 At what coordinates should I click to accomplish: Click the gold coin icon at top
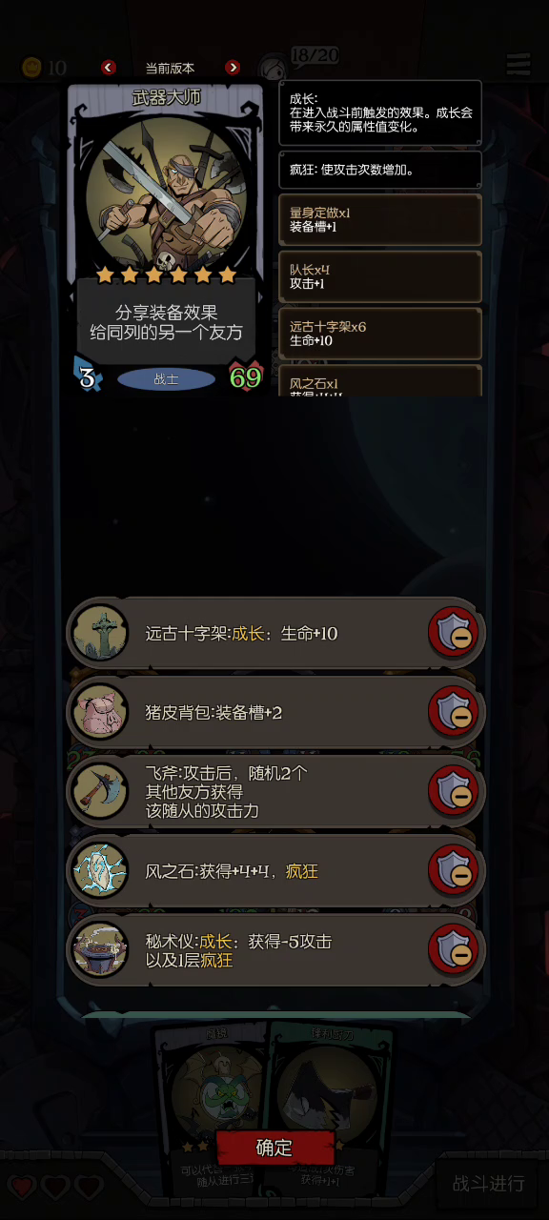[31, 67]
